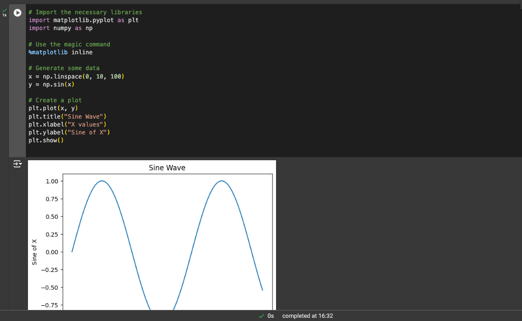Place cursor on 'plt.plot(x, y)' line

[x=53, y=109]
